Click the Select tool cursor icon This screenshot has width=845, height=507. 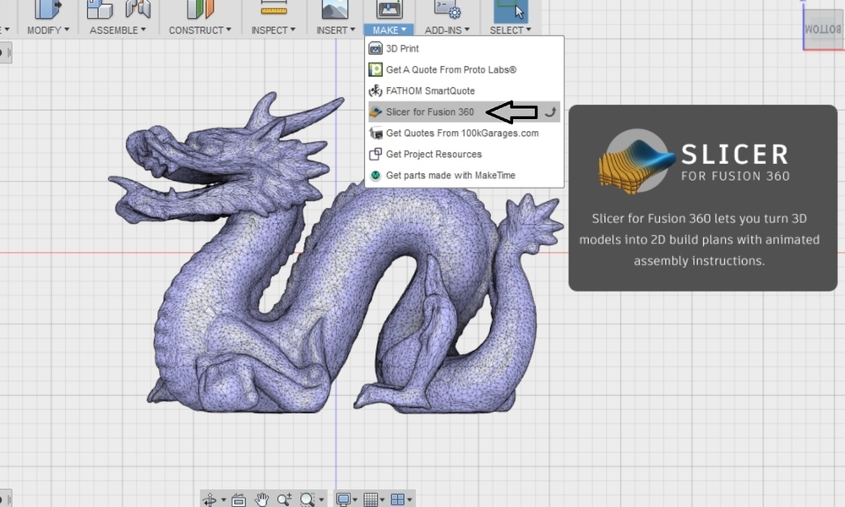click(x=510, y=11)
